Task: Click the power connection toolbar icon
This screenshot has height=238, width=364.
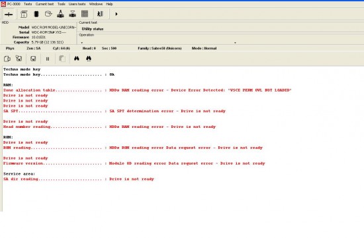Action: 9,15
